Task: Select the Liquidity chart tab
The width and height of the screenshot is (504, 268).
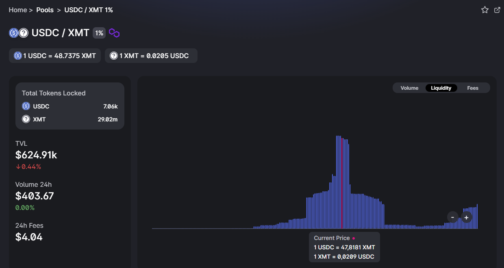Action: click(x=441, y=88)
